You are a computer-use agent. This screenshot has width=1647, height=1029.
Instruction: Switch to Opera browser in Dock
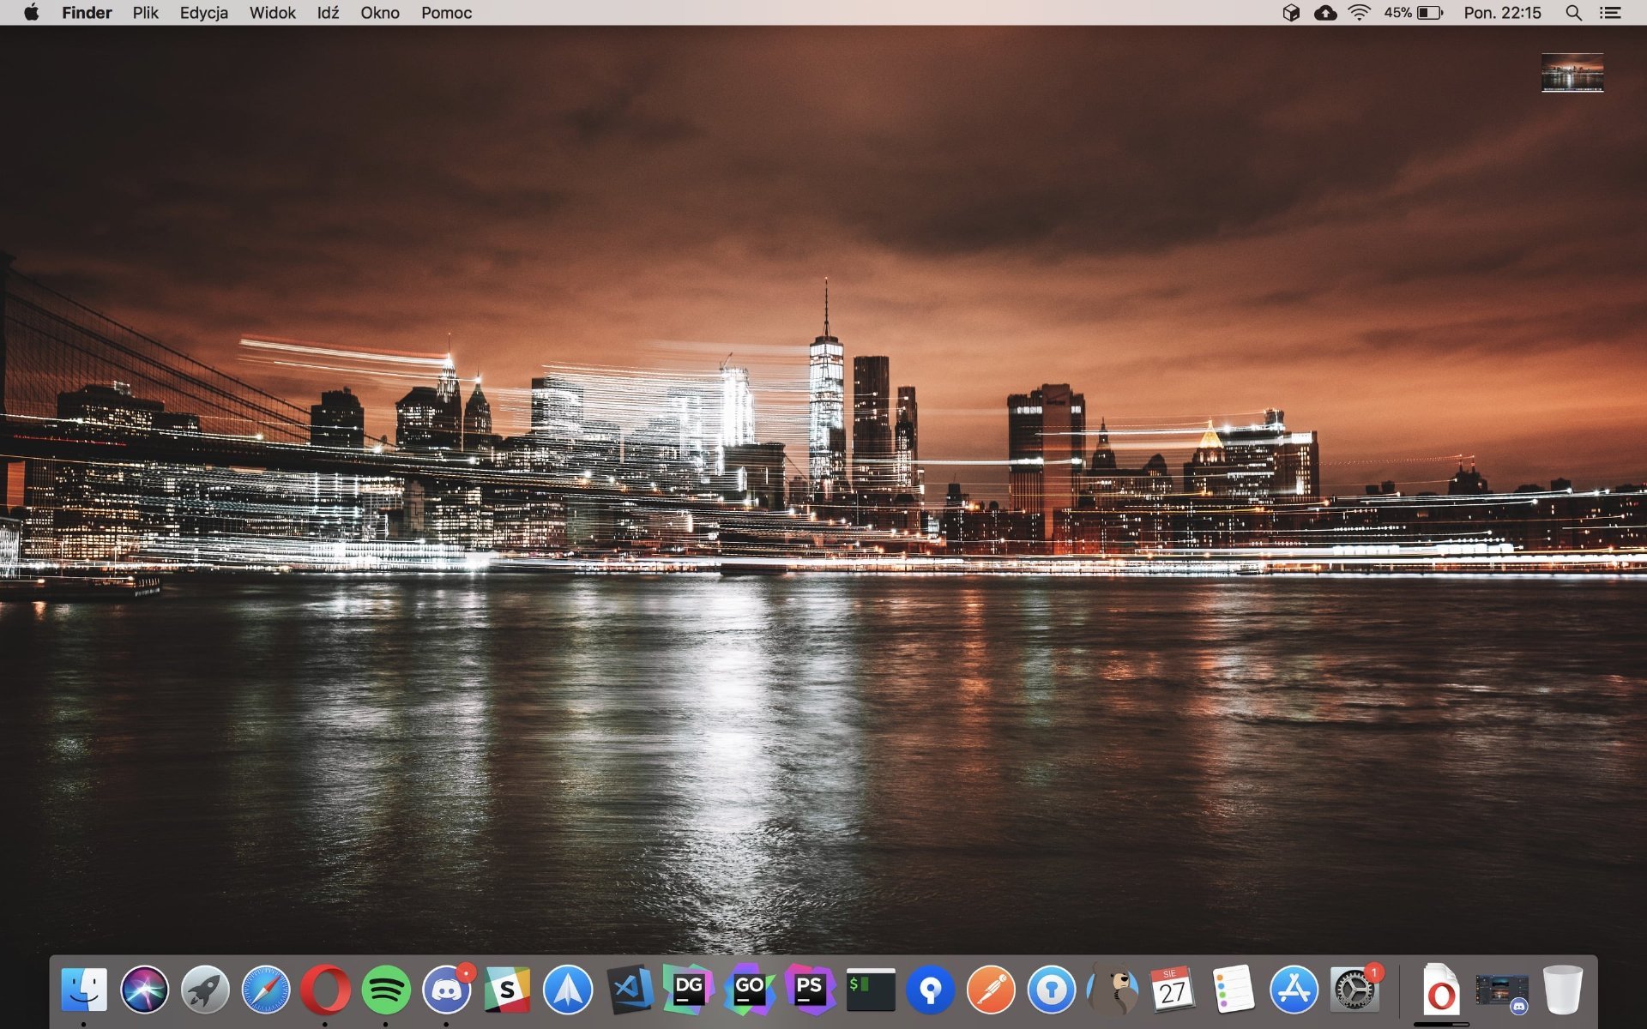click(x=325, y=990)
